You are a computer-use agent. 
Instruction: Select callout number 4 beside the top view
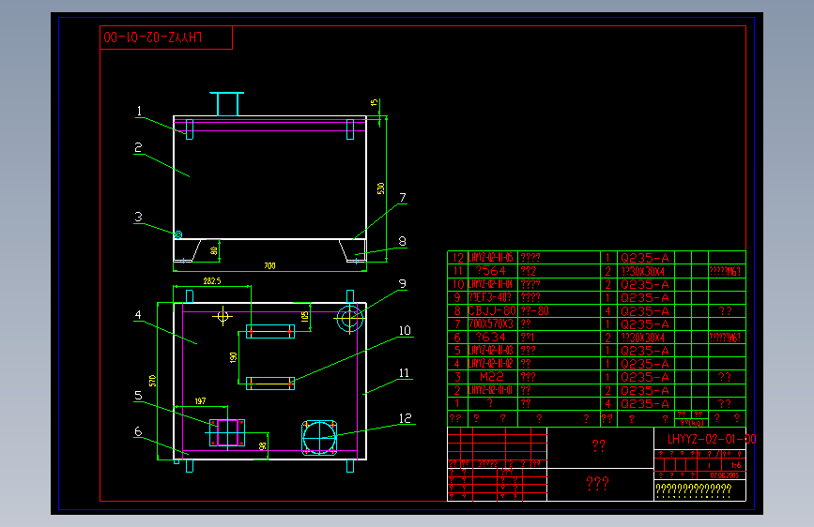(138, 314)
